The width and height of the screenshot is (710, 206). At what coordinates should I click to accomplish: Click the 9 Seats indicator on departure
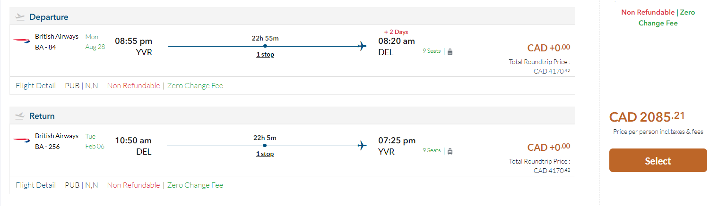point(431,51)
